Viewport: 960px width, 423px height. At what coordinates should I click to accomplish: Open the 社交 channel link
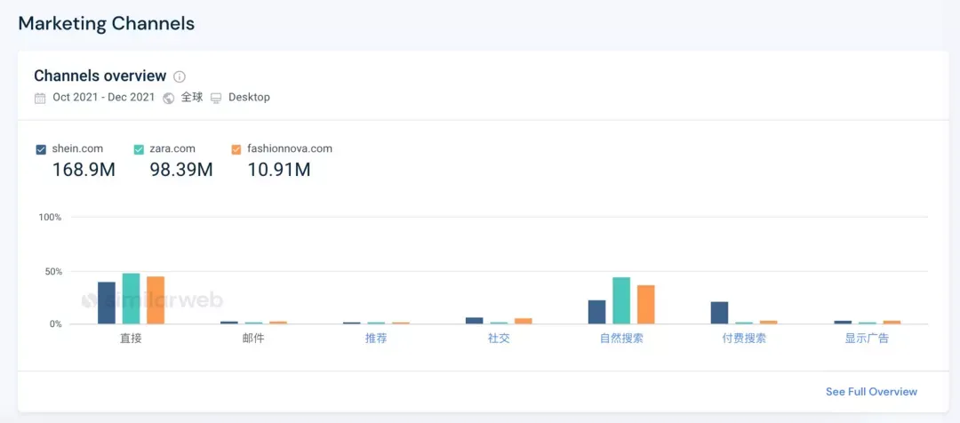click(499, 339)
